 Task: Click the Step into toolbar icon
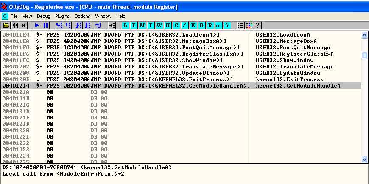pos(59,25)
